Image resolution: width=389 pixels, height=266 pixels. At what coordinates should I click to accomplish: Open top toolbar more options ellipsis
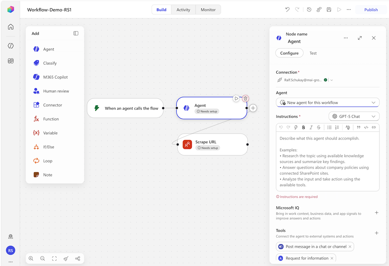pos(349,9)
